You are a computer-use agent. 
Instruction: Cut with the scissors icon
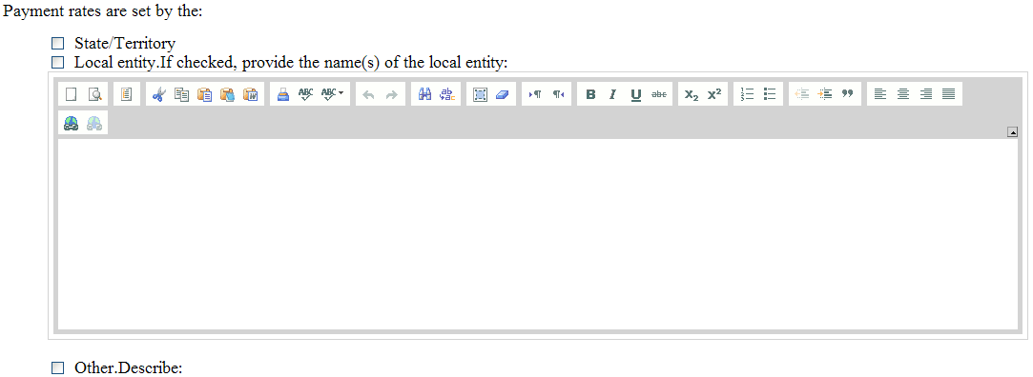158,94
